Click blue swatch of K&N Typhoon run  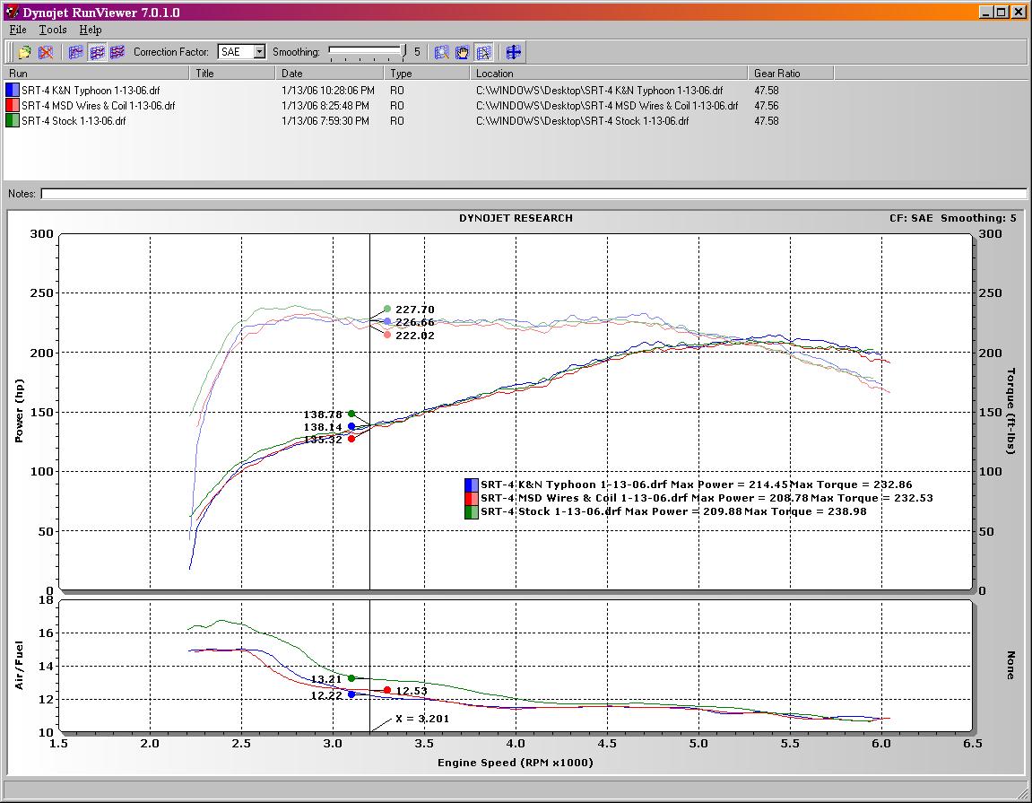[12, 91]
